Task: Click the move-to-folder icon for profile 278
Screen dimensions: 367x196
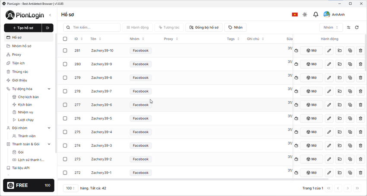Action: pyautogui.click(x=340, y=91)
